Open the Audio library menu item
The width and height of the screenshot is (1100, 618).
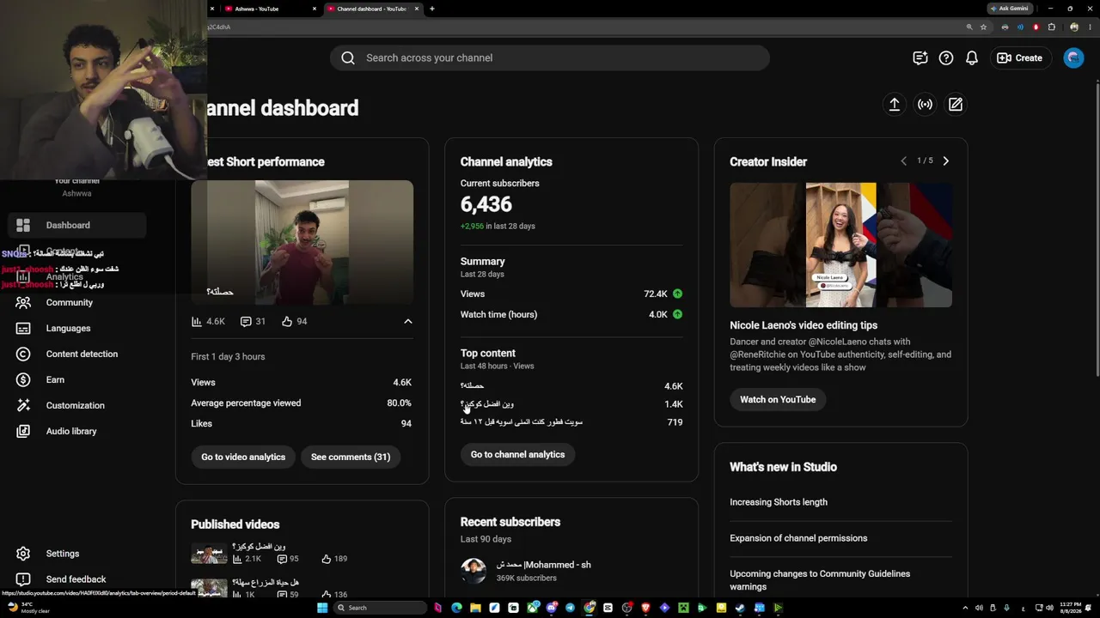pyautogui.click(x=71, y=431)
